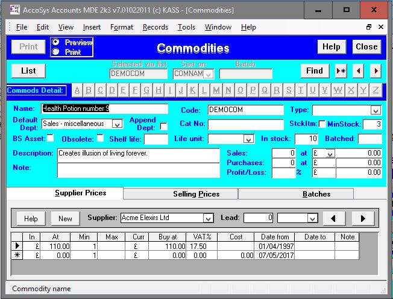Viewport: 393px width, 299px height.
Task: Click the In stock field
Action: (x=306, y=139)
